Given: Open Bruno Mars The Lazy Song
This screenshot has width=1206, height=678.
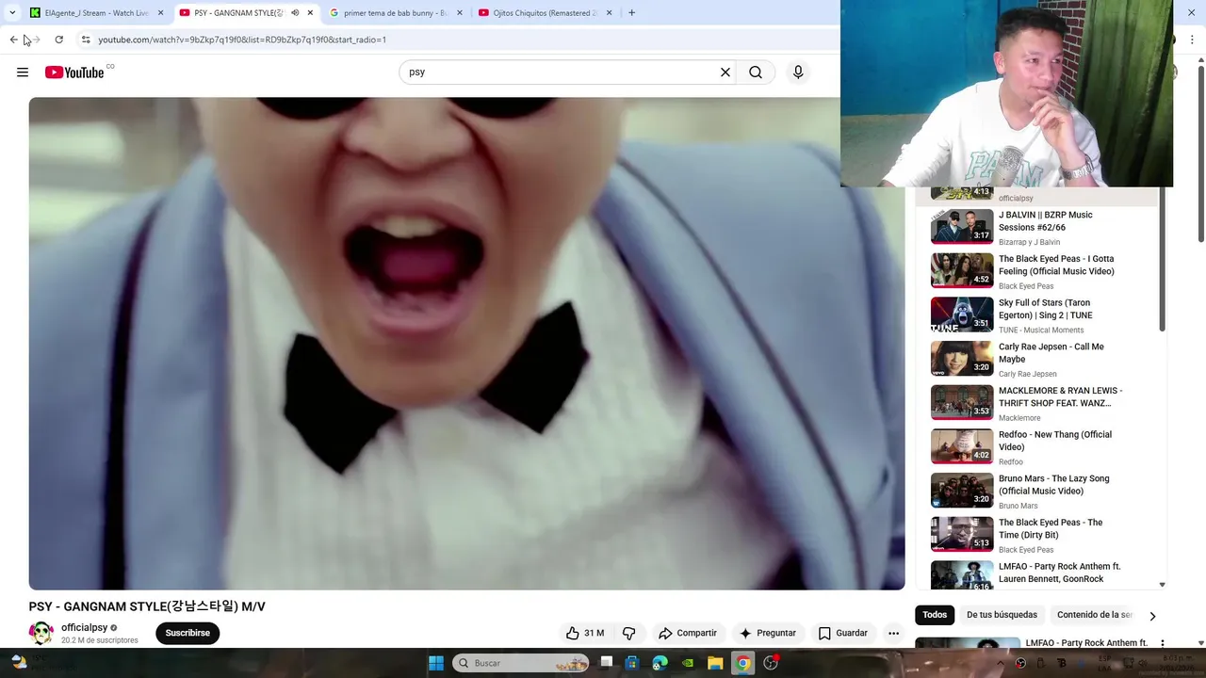Looking at the screenshot, I should (1053, 485).
